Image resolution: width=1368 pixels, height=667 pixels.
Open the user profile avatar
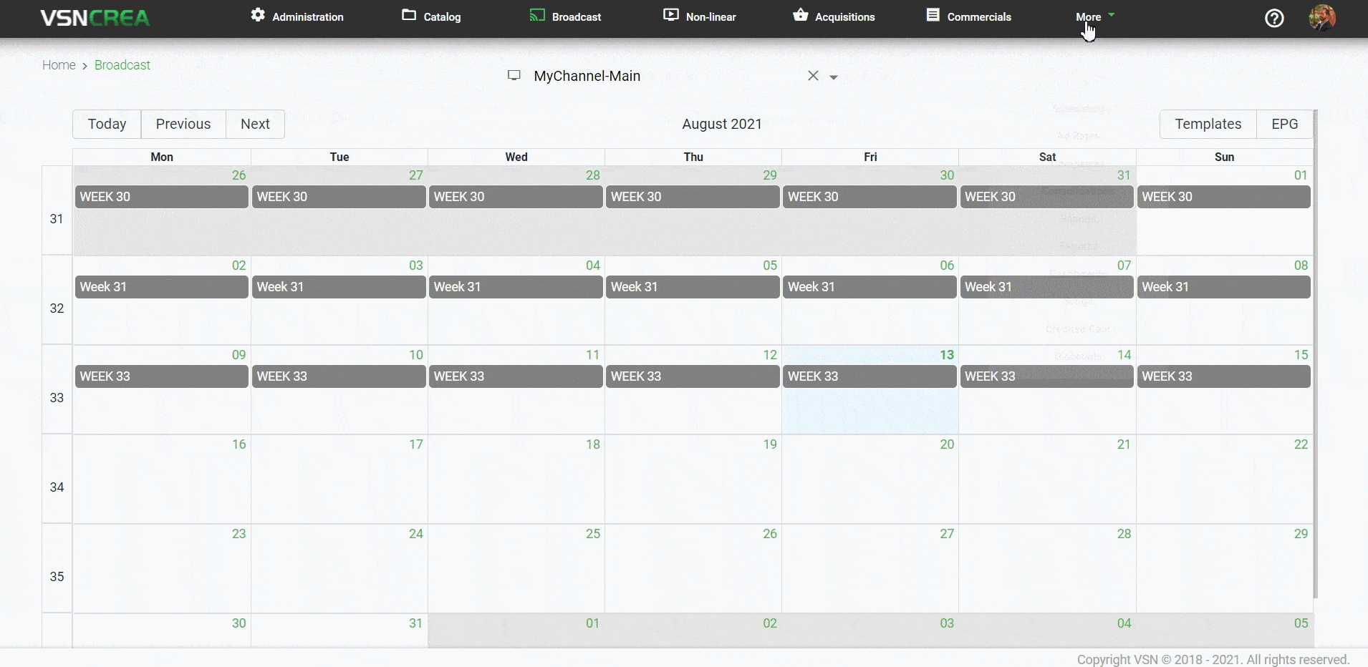point(1322,18)
